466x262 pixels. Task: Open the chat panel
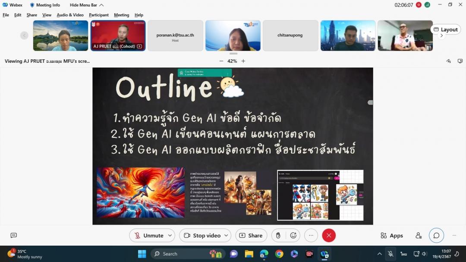436,235
